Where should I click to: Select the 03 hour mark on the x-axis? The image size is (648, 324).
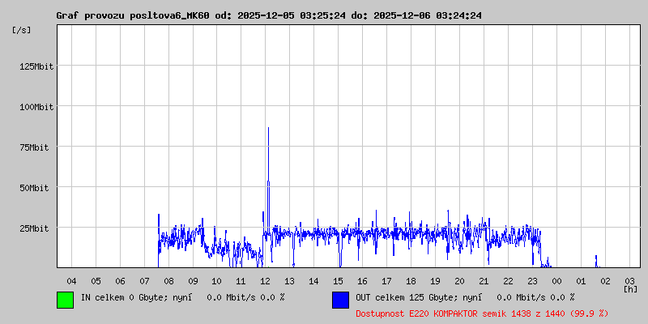[629, 280]
